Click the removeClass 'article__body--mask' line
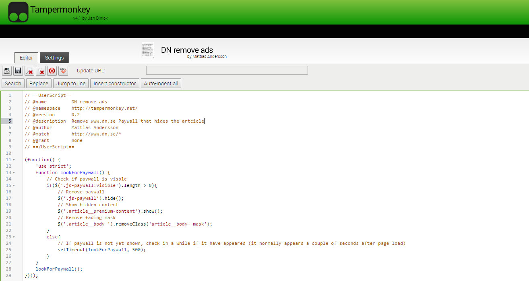This screenshot has width=529, height=281. pyautogui.click(x=135, y=224)
